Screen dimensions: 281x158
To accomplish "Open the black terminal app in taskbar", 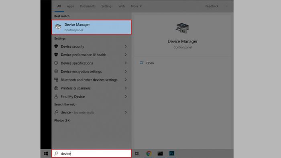I will [160, 154].
